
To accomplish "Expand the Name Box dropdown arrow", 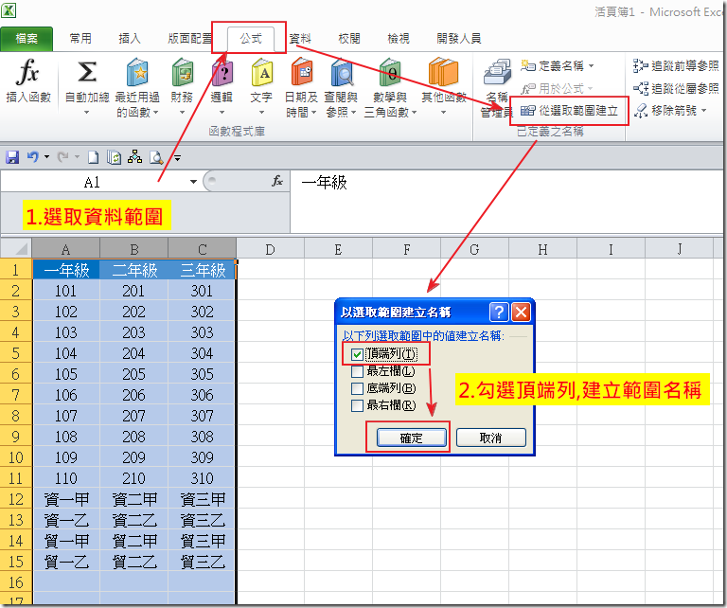I will tap(193, 182).
